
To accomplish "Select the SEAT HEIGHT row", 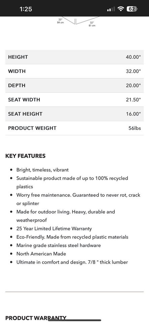I will coord(75,114).
